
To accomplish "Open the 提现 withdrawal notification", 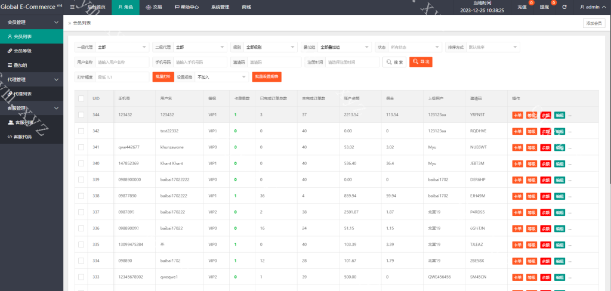I will 544,7.
